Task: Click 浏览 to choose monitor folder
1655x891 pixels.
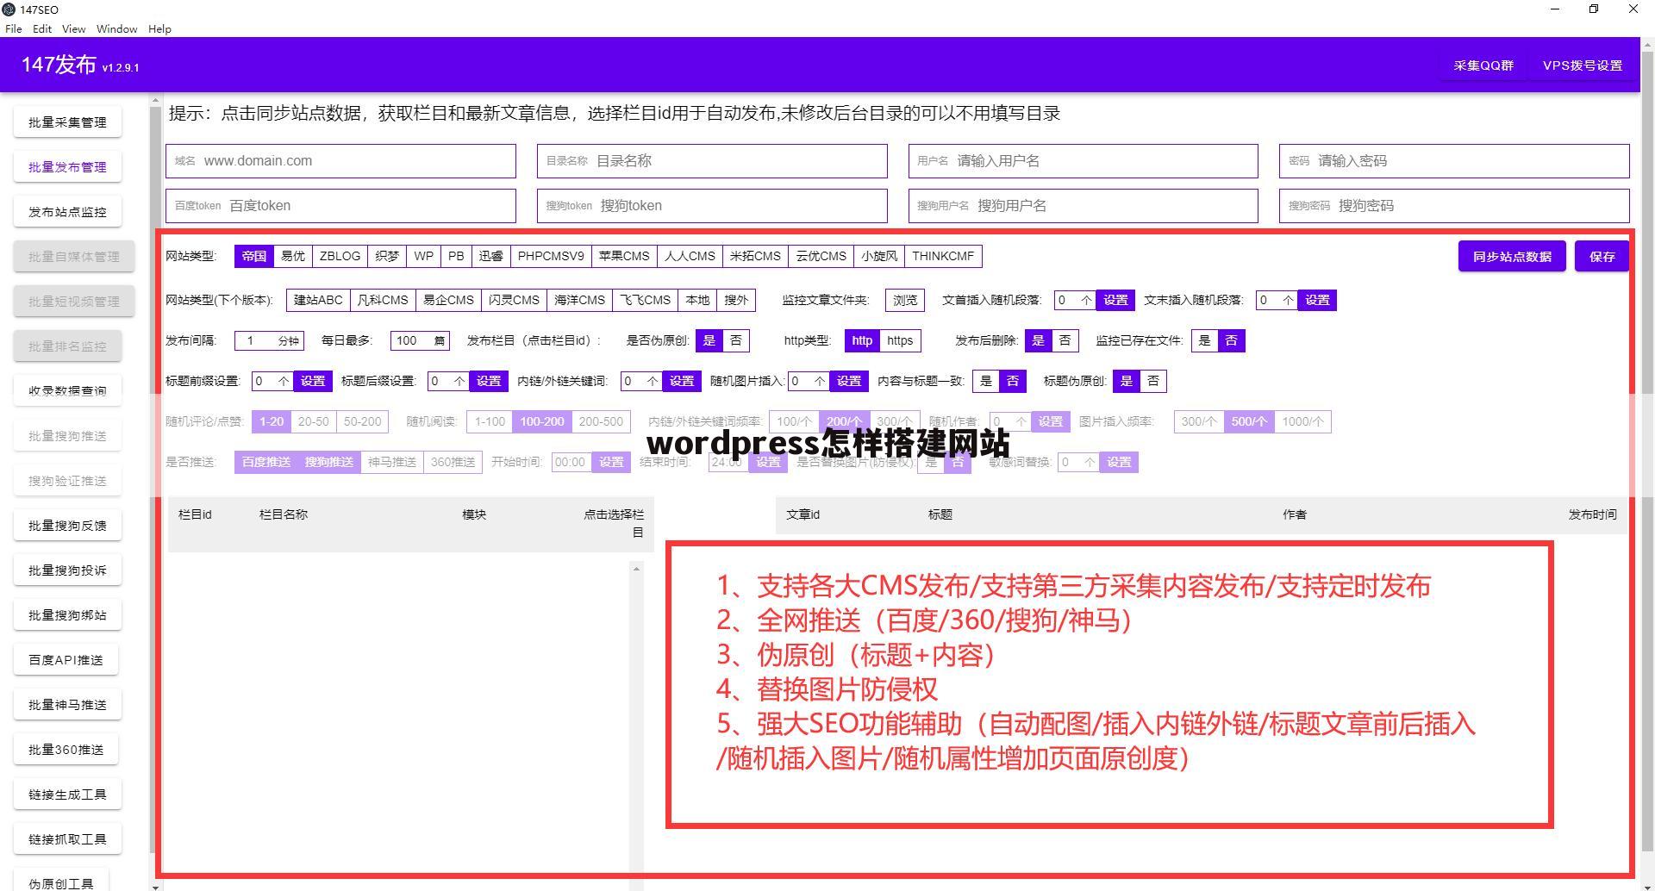Action: pyautogui.click(x=905, y=300)
